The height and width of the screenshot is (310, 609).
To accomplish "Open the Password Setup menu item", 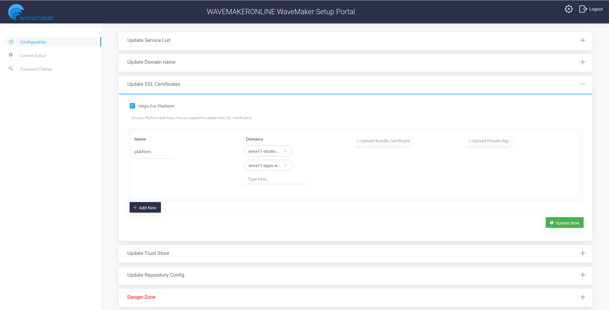I will coord(36,69).
